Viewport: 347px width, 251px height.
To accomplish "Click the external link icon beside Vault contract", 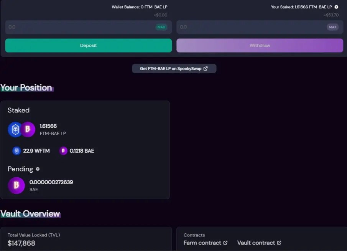I will (279, 243).
